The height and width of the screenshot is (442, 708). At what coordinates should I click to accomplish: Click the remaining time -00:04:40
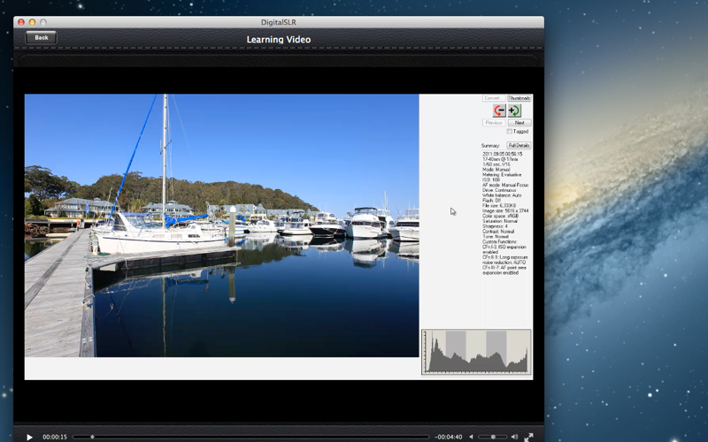(x=449, y=437)
